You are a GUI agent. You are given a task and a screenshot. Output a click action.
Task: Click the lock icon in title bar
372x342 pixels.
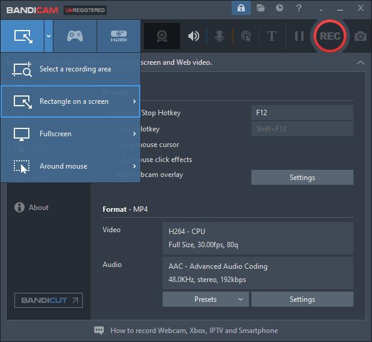click(241, 8)
